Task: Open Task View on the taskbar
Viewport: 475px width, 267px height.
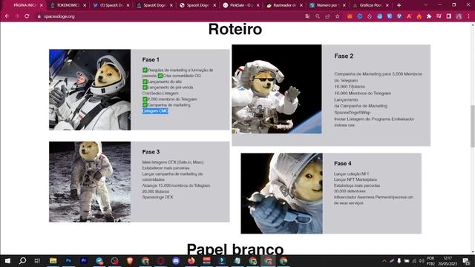Action: [x=37, y=260]
